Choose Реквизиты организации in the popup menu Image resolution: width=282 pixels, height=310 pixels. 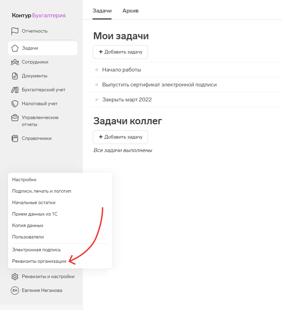(39, 261)
